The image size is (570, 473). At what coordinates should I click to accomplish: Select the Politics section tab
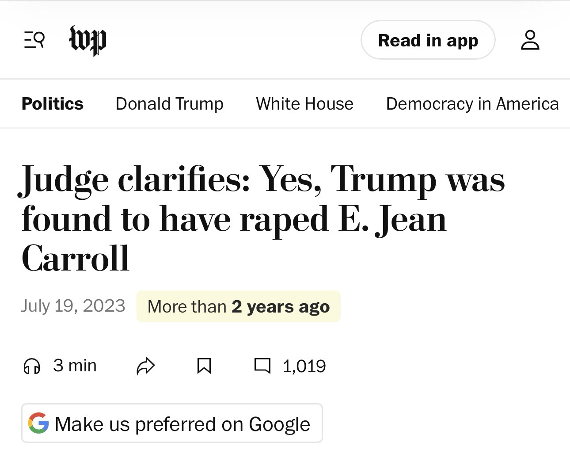pyautogui.click(x=52, y=104)
